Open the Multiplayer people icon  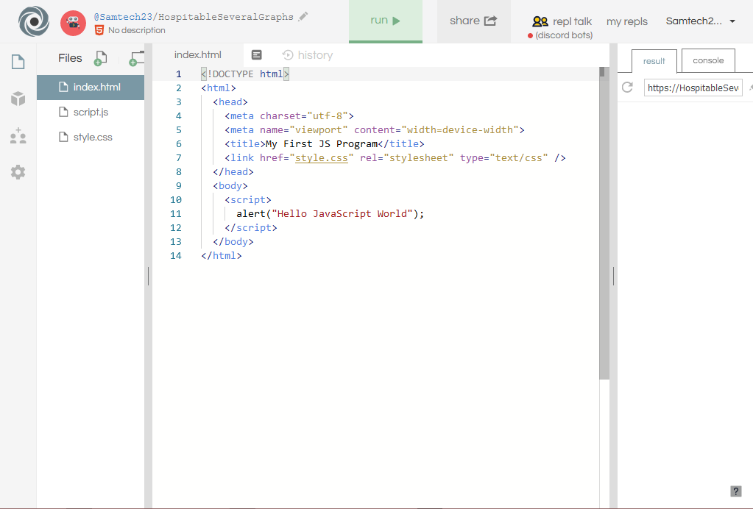tap(18, 136)
